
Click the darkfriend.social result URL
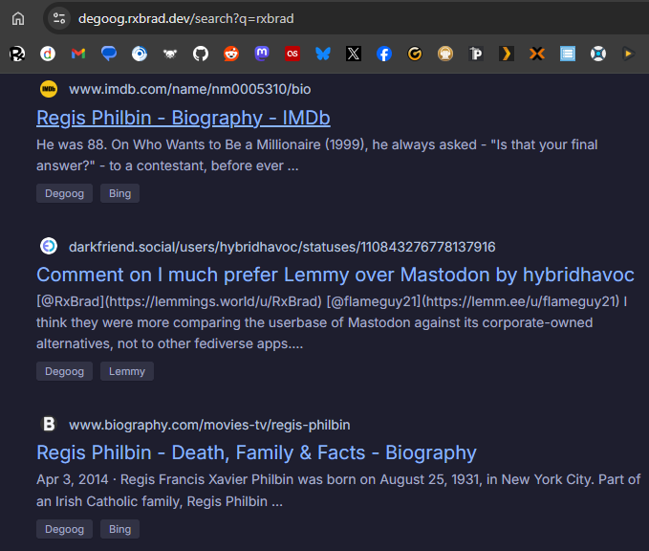(x=282, y=247)
